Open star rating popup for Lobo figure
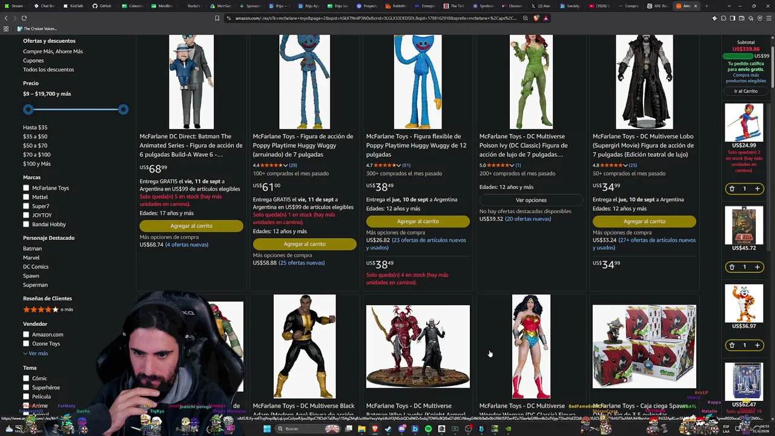775x436 pixels. [x=613, y=165]
